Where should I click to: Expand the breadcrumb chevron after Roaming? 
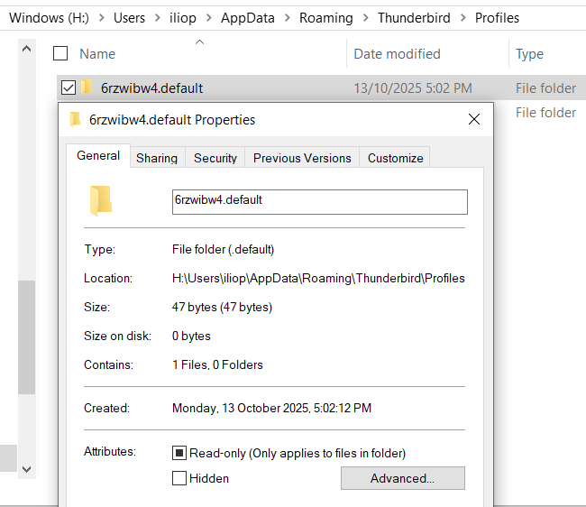tap(366, 18)
